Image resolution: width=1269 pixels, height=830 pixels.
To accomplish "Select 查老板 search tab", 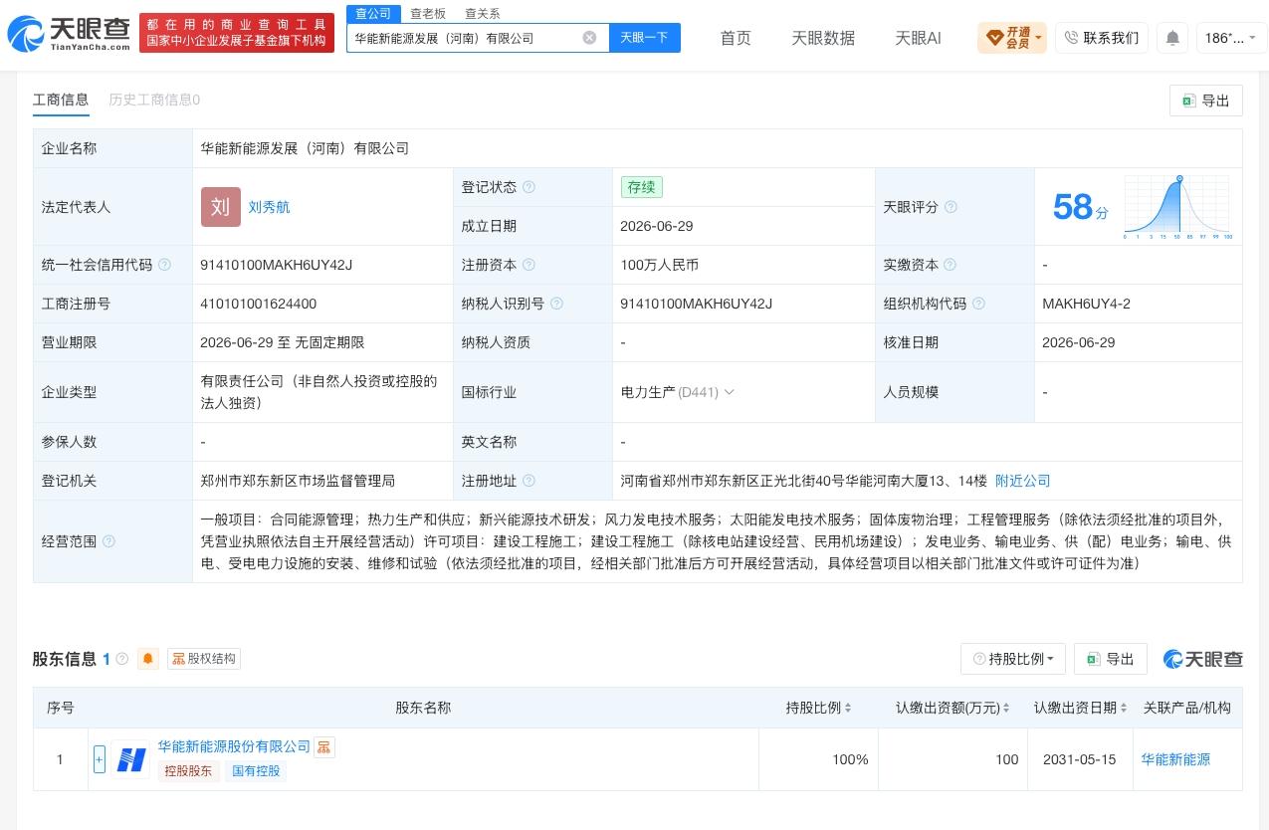I will [428, 13].
